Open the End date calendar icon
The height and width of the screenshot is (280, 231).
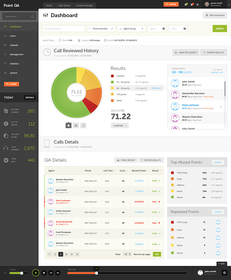click(185, 28)
